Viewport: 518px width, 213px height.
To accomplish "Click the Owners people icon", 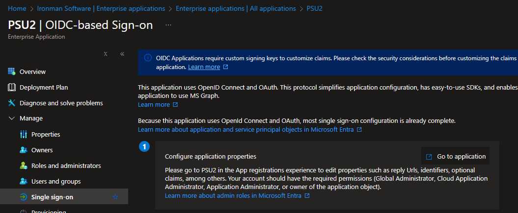I will (x=23, y=150).
